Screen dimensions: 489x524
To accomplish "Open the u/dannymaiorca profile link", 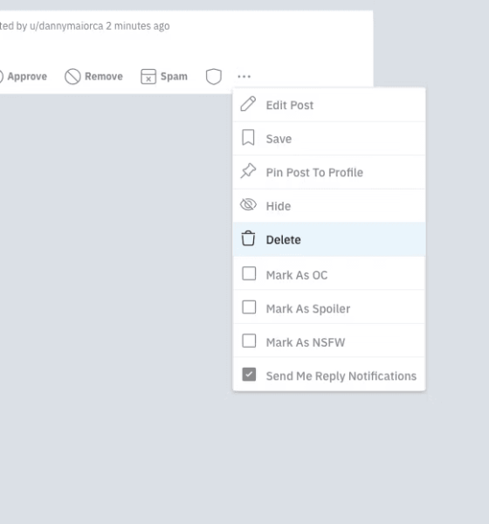I will click(x=66, y=26).
